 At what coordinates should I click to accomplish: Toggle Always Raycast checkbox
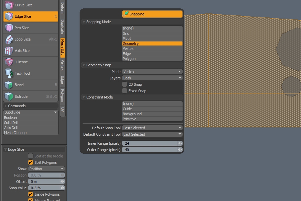tap(30, 200)
